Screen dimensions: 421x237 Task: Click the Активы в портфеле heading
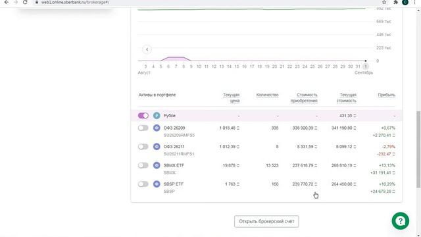click(x=157, y=95)
